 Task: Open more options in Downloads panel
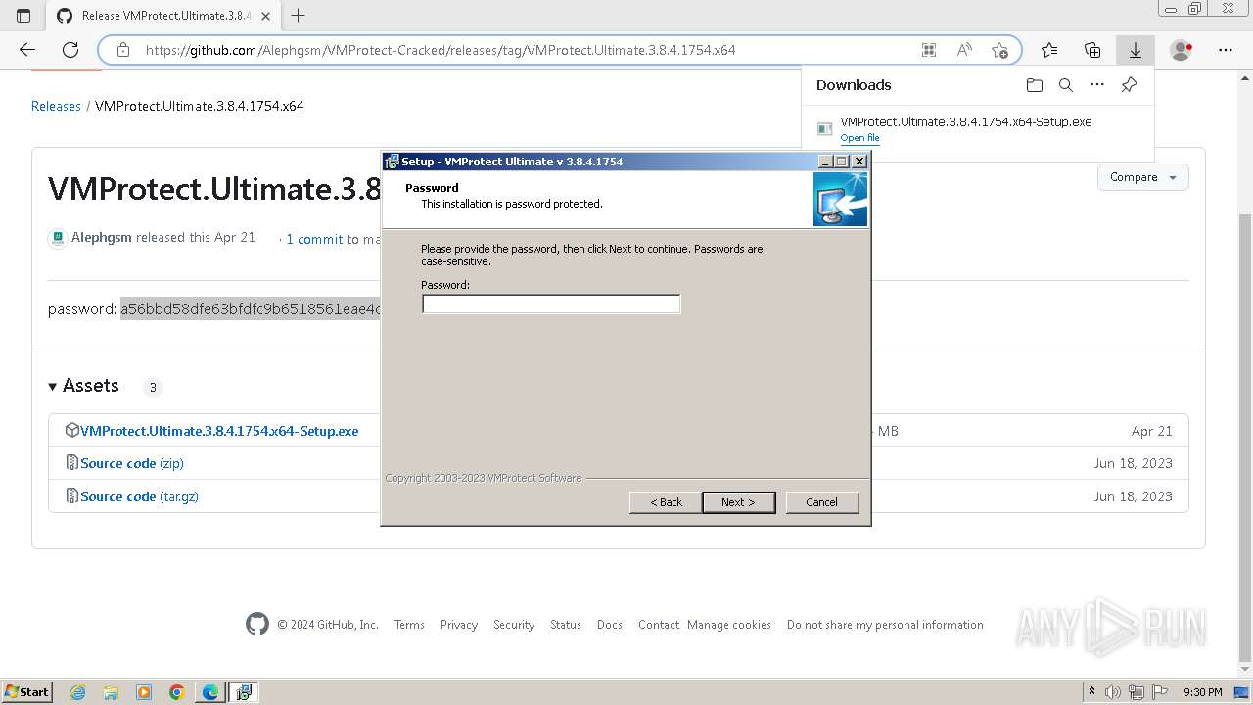coord(1097,85)
